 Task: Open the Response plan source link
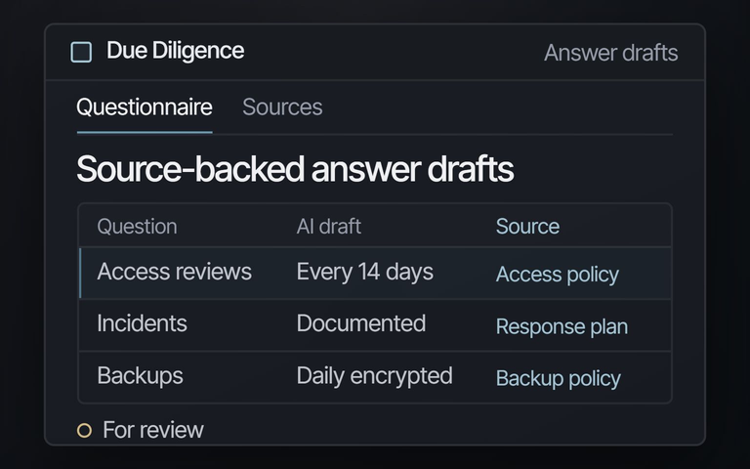pyautogui.click(x=562, y=326)
